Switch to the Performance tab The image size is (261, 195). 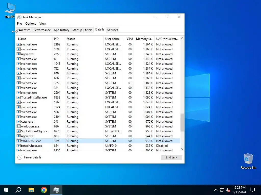click(42, 30)
